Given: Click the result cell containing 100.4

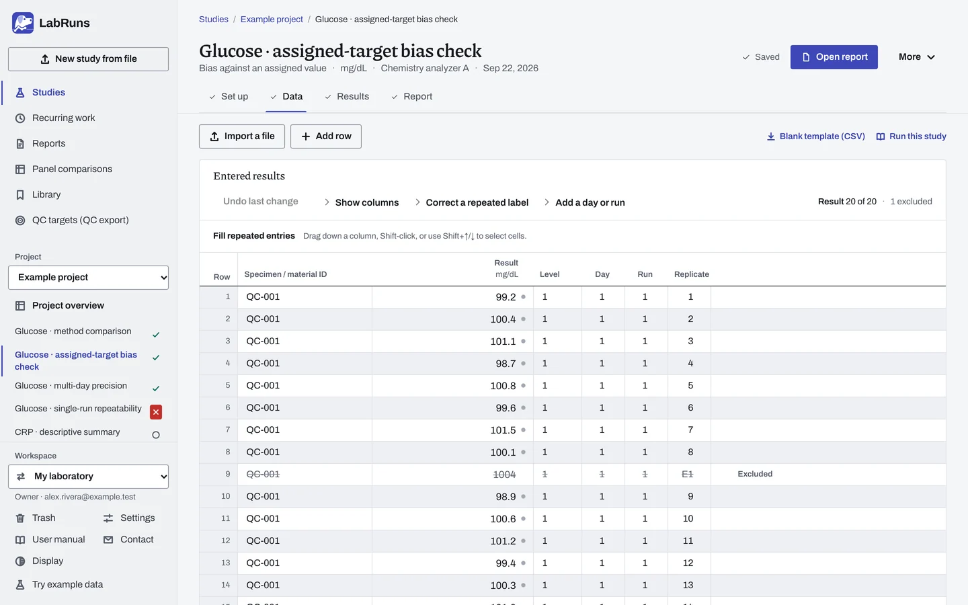Looking at the screenshot, I should [453, 319].
